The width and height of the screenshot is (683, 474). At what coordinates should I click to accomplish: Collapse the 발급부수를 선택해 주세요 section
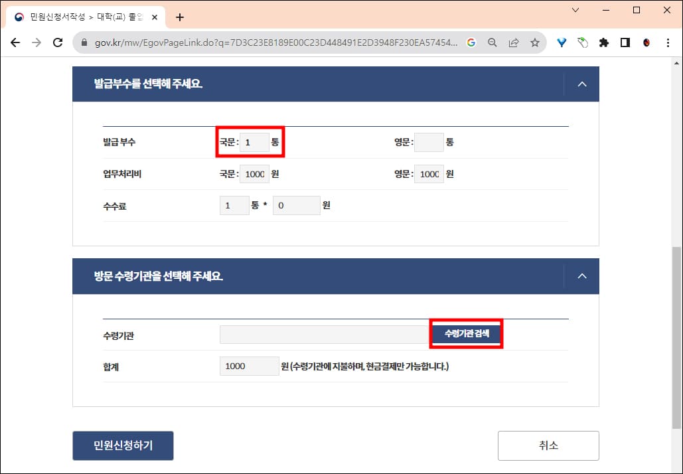click(x=582, y=84)
